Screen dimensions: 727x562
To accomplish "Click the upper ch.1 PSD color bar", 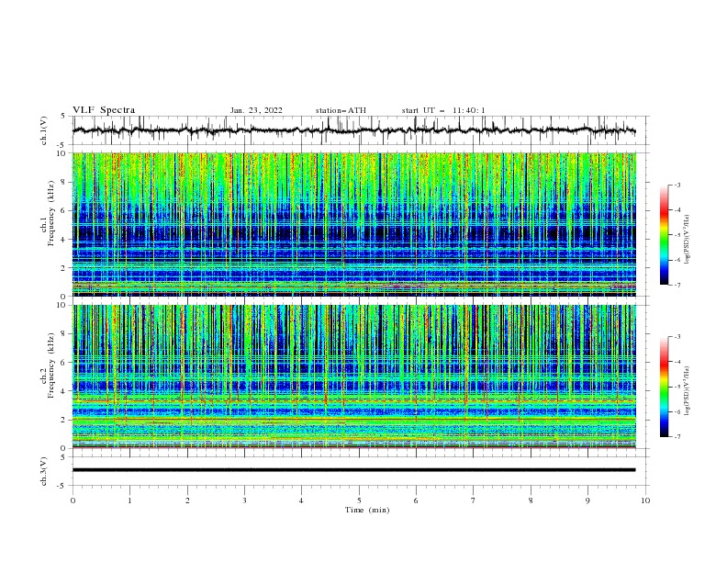I will tap(665, 234).
